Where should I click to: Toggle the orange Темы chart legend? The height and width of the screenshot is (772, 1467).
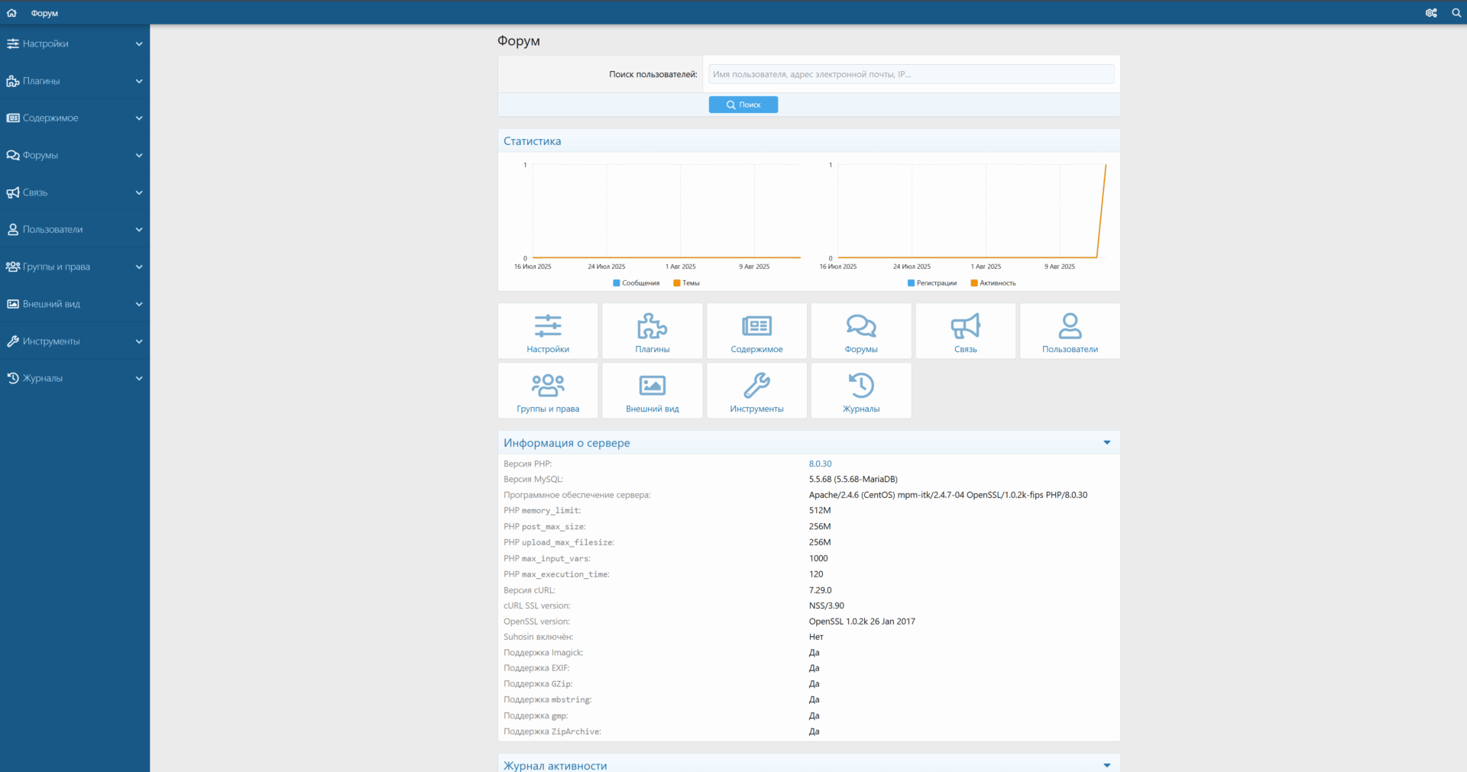(686, 283)
